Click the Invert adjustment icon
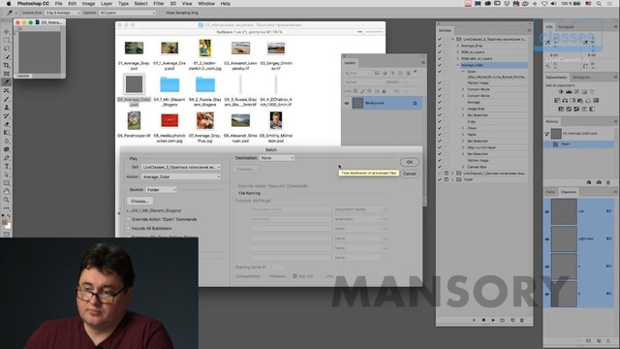 click(561, 110)
